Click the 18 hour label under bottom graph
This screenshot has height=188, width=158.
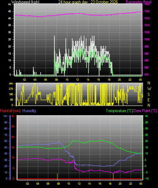point(110,184)
